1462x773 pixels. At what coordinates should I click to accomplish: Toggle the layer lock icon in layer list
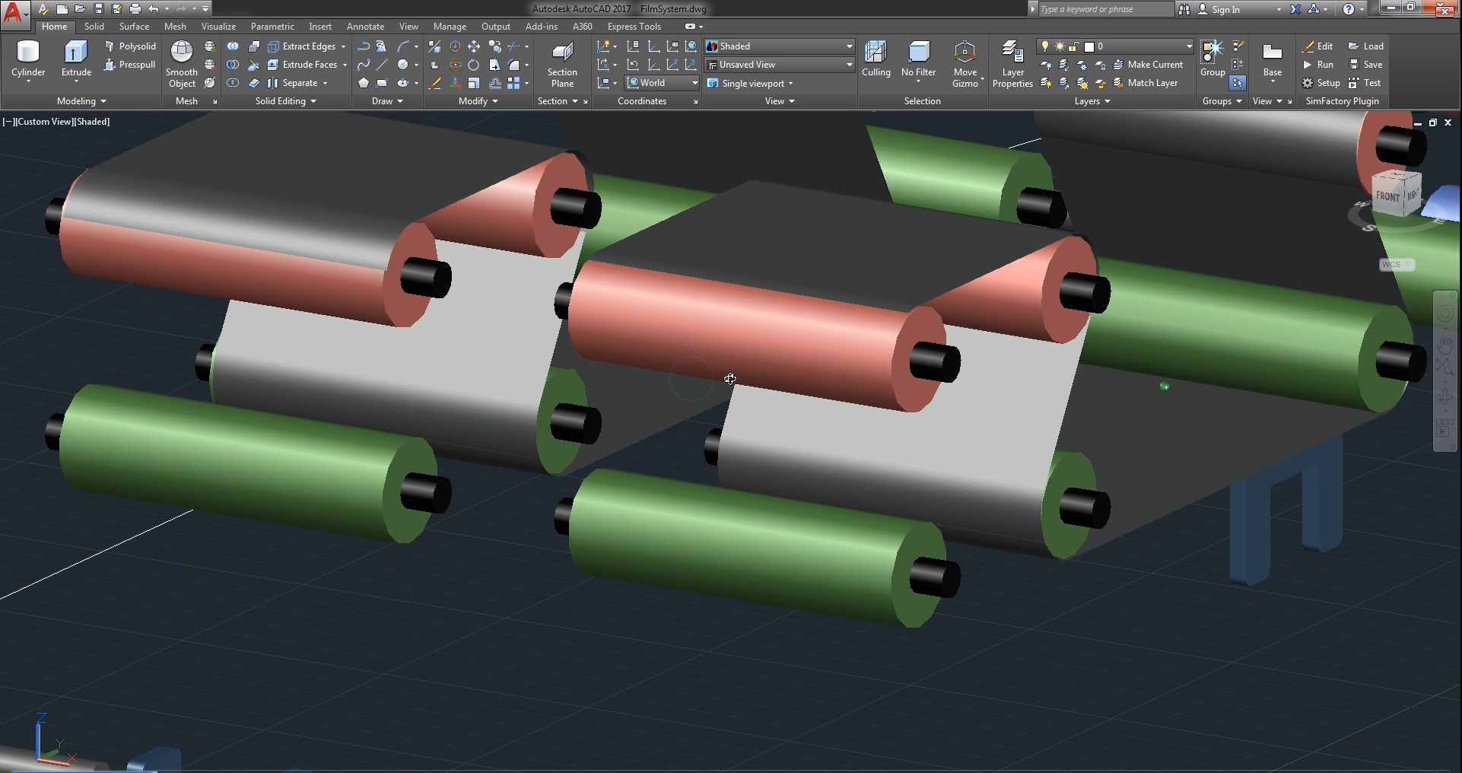click(1073, 46)
